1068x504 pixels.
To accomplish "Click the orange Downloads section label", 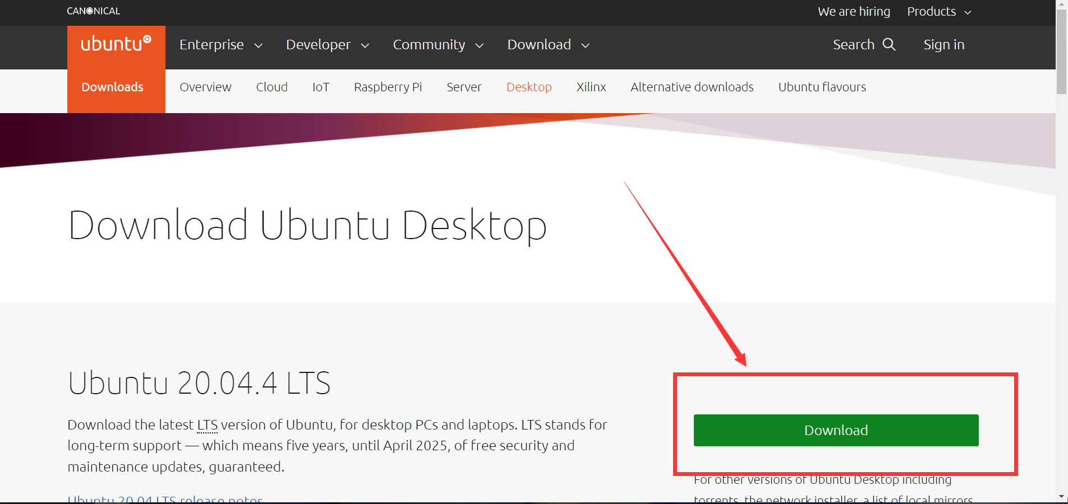I will click(112, 87).
